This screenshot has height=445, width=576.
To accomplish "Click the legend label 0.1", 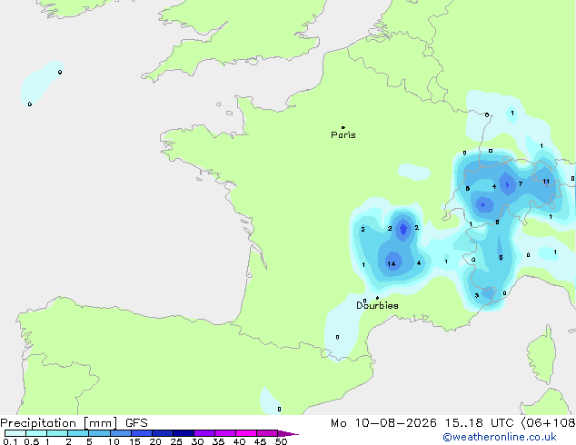I will pos(10,441).
